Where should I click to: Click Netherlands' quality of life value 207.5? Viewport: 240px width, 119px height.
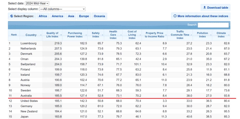58,48
